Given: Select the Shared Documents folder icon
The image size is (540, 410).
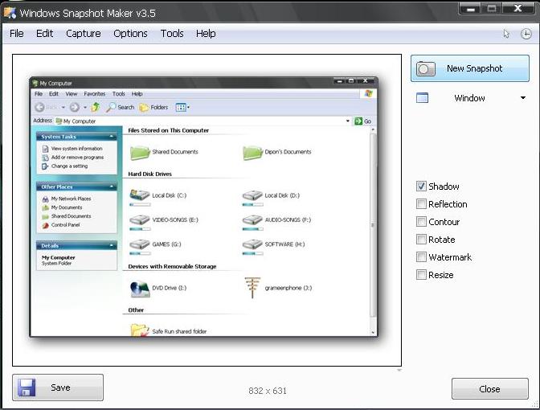Looking at the screenshot, I should 140,153.
